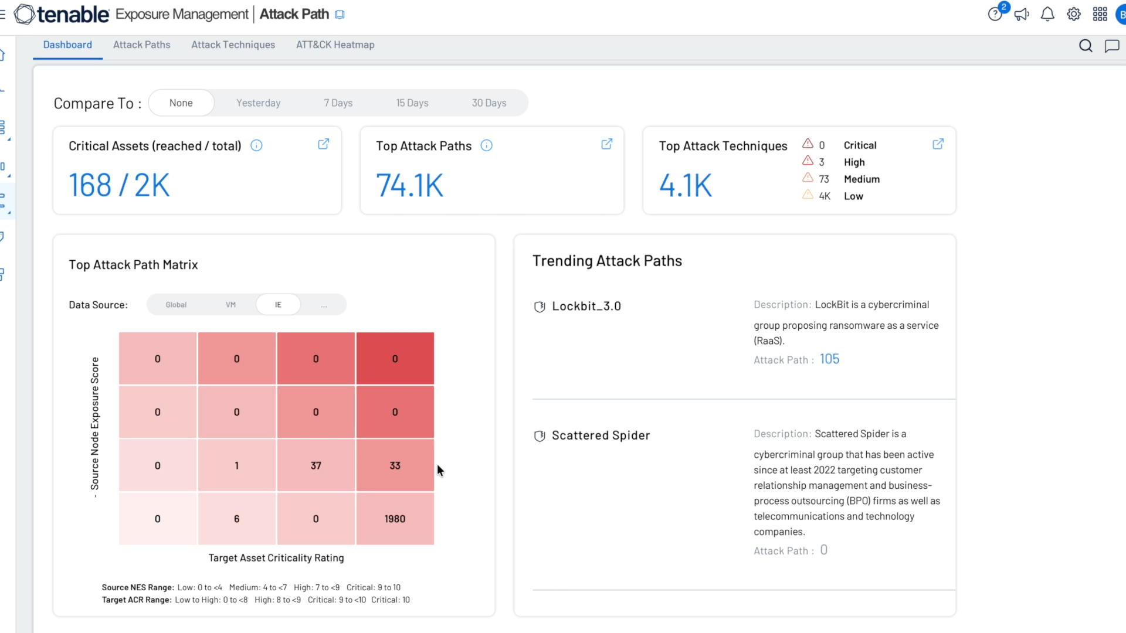Click the Target Asset Criticality Rating label

click(276, 558)
